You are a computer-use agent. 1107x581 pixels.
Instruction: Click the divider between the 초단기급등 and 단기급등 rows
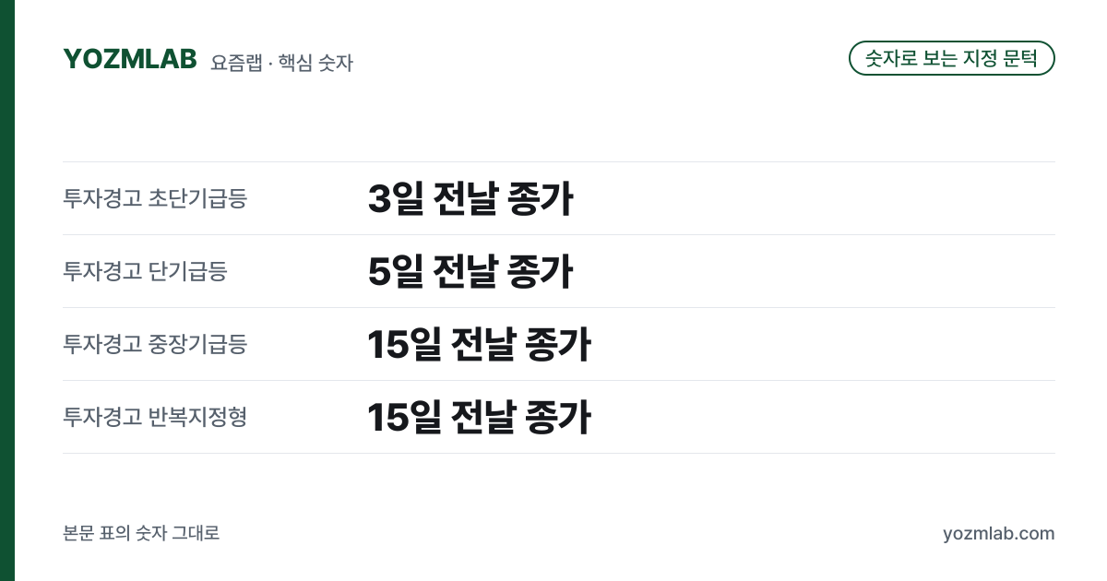[559, 234]
